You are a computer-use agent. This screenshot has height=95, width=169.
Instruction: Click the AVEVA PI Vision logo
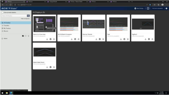(9, 8)
